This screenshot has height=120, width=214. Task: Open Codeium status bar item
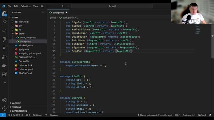[x=189, y=115]
